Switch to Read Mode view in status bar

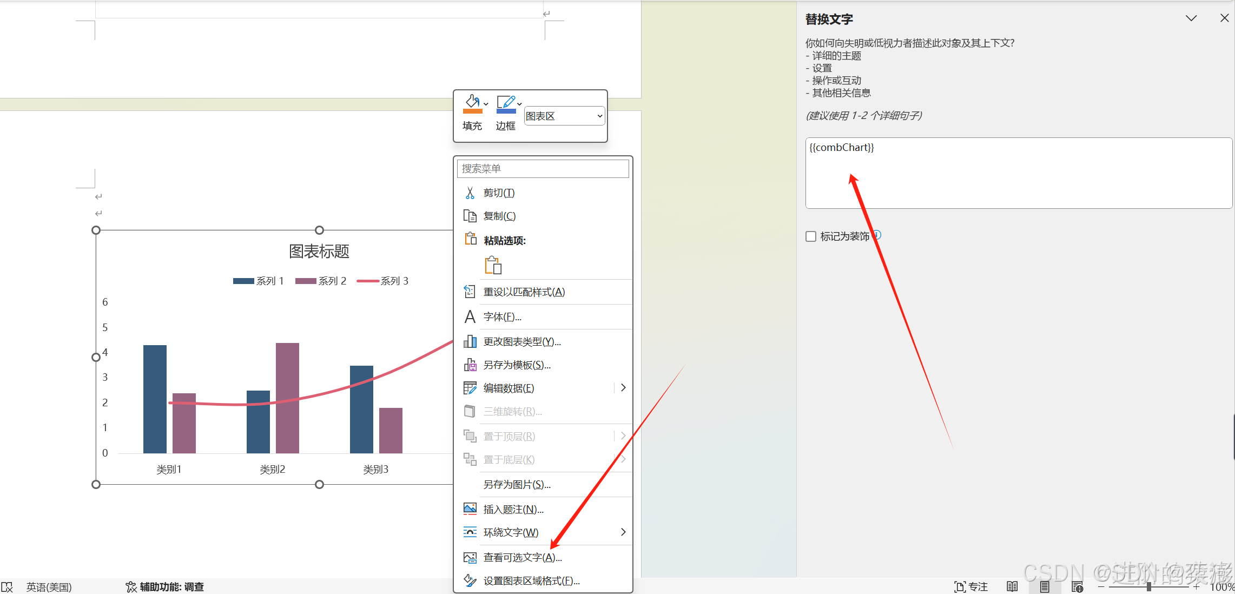1012,586
